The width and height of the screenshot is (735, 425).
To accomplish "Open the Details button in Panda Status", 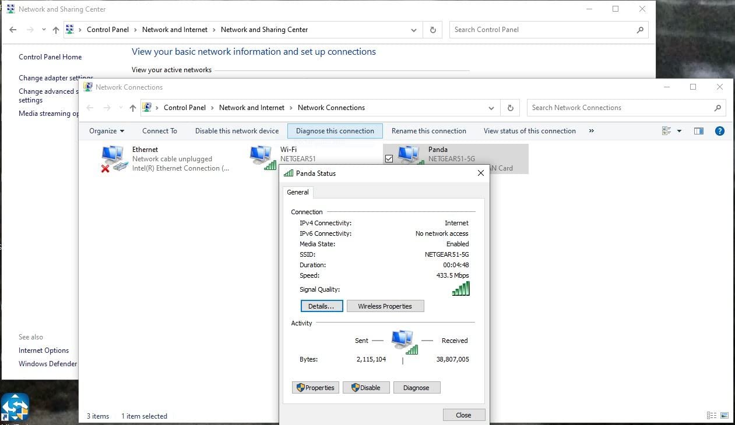I will [321, 306].
